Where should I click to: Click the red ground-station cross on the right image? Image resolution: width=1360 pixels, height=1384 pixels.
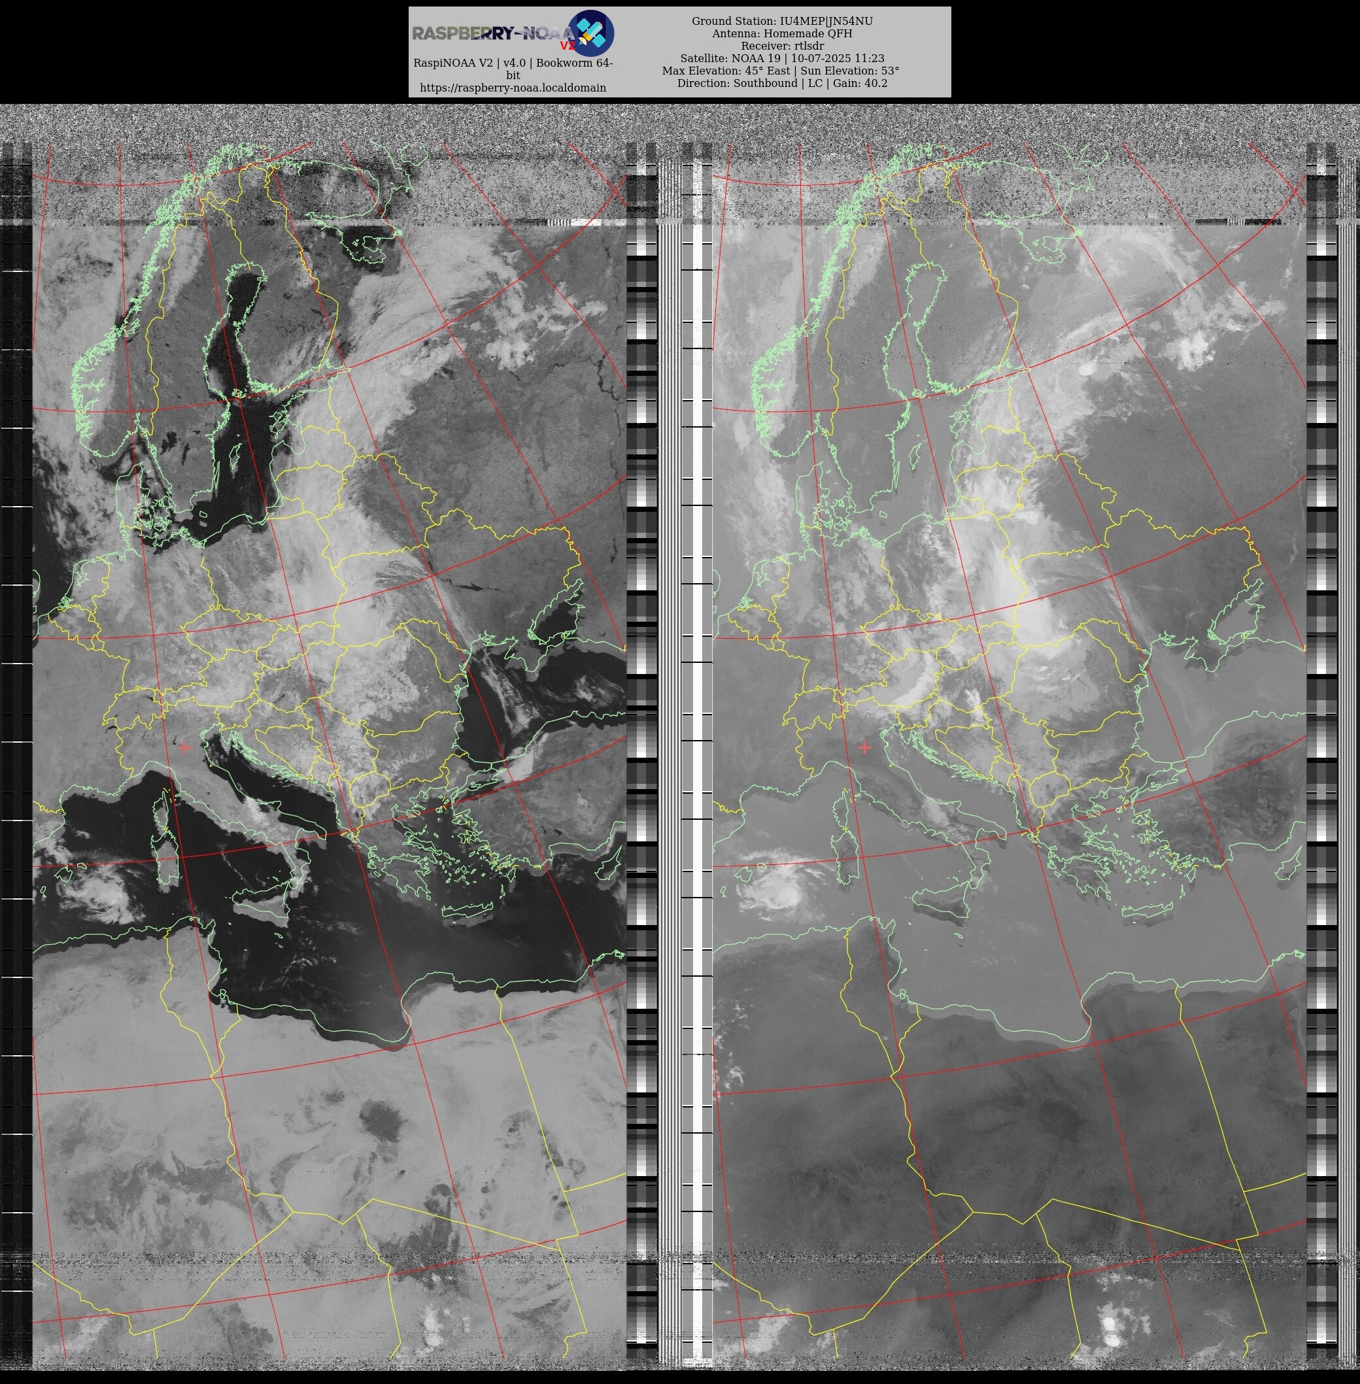(x=864, y=747)
